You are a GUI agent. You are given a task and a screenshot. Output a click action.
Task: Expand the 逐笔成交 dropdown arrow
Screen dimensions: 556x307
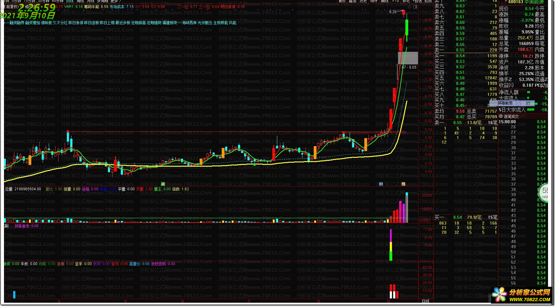point(501,116)
